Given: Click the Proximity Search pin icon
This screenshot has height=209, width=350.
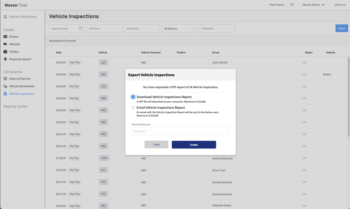Looking at the screenshot, I should [5, 59].
